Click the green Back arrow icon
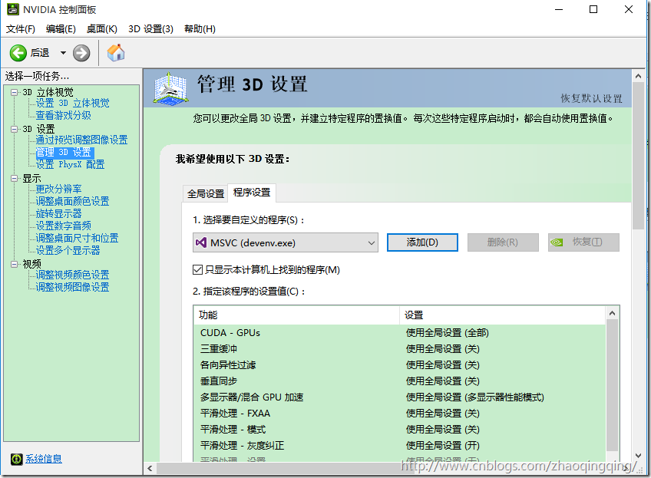 (x=18, y=53)
